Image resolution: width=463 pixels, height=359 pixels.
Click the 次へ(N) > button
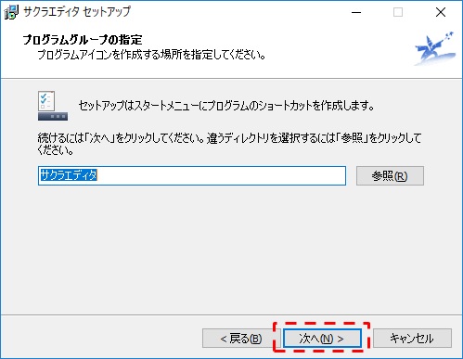(322, 338)
